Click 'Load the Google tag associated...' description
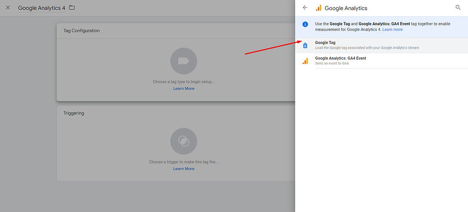 tap(367, 48)
